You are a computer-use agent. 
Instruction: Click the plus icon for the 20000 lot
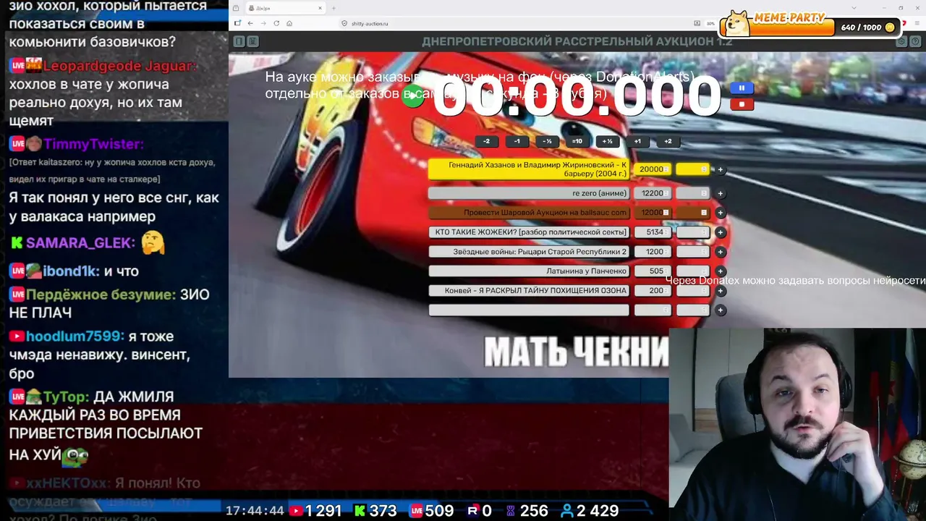[x=720, y=169]
